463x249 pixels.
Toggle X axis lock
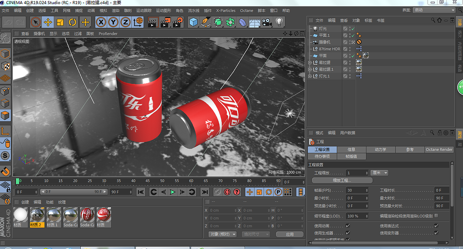(x=101, y=22)
